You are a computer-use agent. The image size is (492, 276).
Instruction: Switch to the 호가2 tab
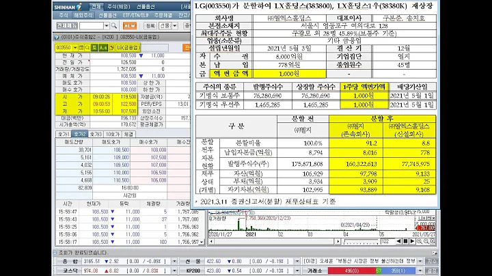point(80,134)
